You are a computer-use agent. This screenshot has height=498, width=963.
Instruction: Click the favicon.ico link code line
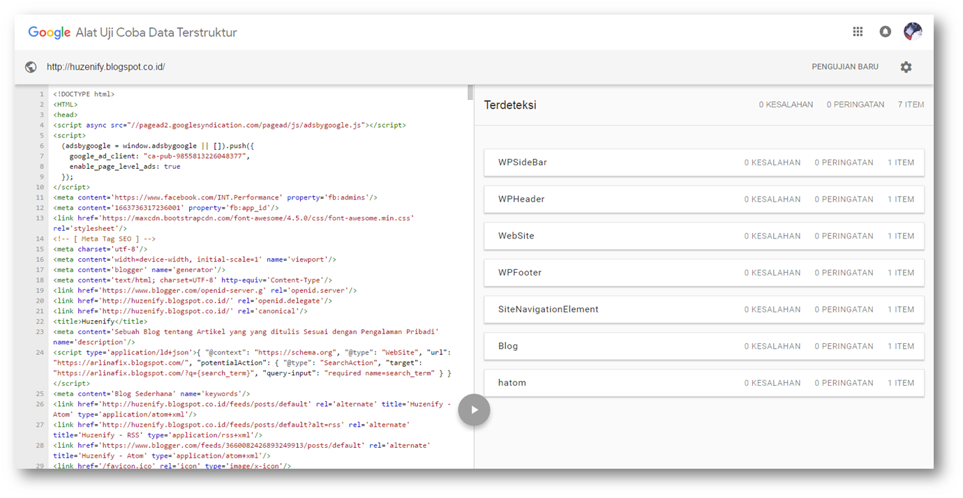point(172,466)
